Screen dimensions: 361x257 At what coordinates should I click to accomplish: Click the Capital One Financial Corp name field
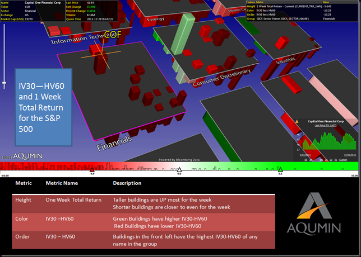pyautogui.click(x=43, y=3)
